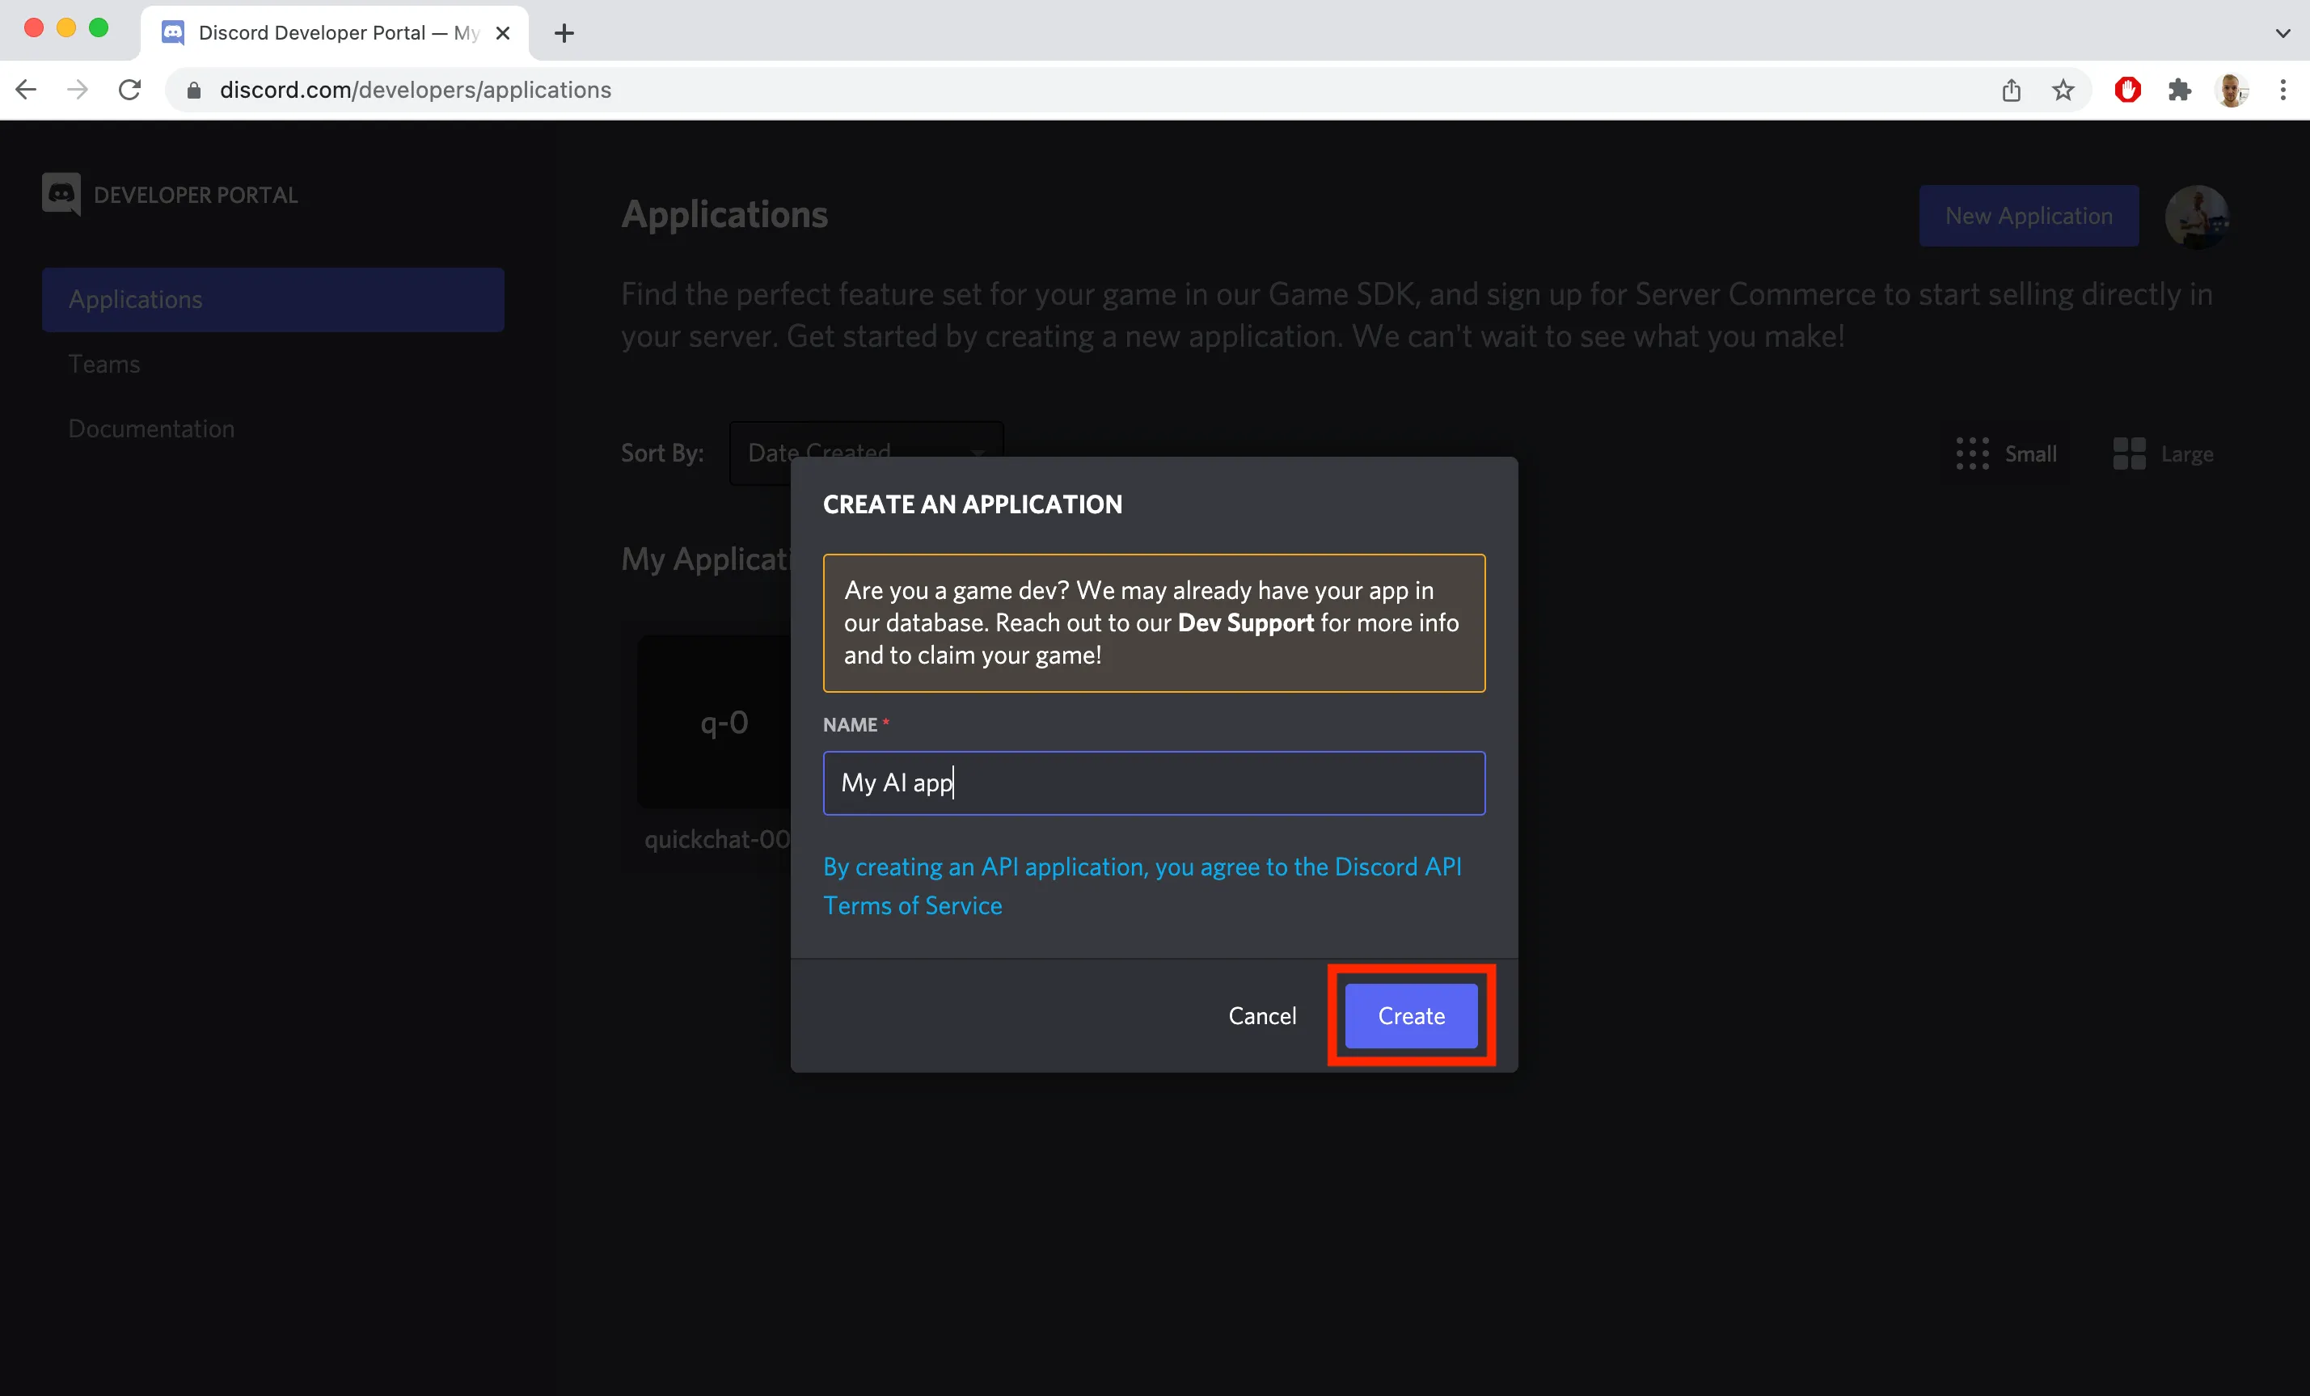Bookmark this page with the star
The width and height of the screenshot is (2310, 1396).
coord(2063,90)
